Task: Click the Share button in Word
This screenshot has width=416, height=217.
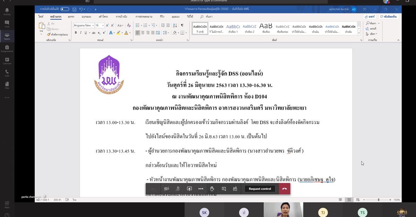Action: point(370,16)
